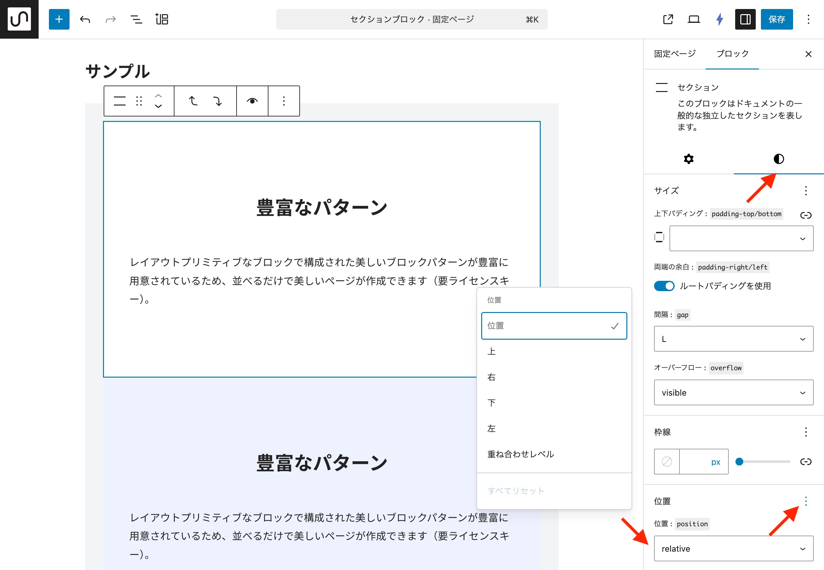Switch to the 固定ページ tab
This screenshot has height=570, width=824.
[675, 54]
